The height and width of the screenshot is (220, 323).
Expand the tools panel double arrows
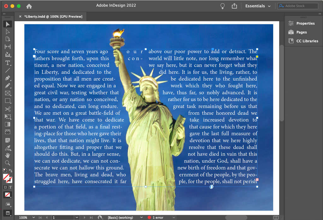4,14
